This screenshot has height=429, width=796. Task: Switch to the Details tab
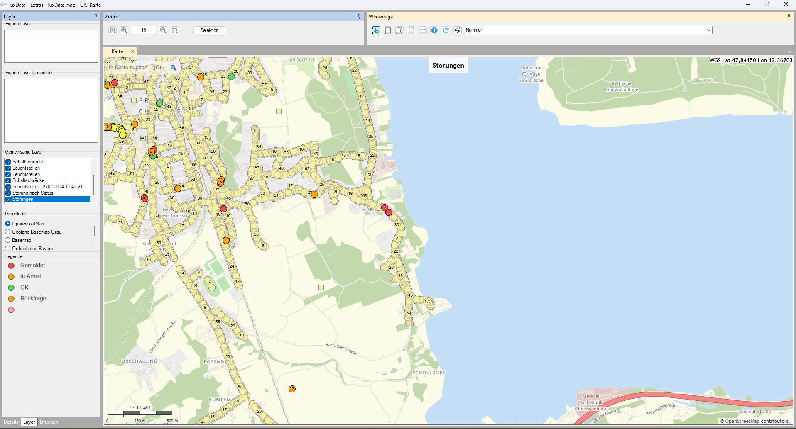click(11, 422)
